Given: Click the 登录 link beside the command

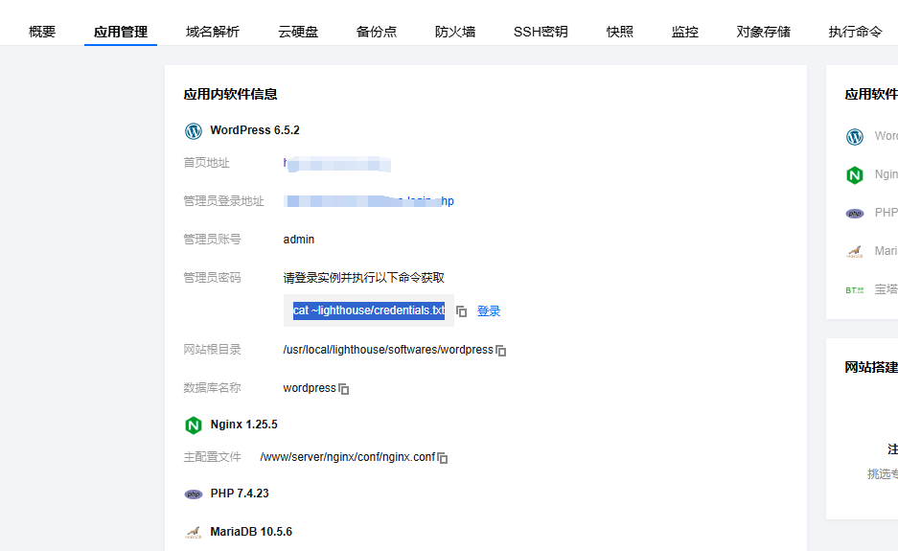Looking at the screenshot, I should tap(489, 311).
